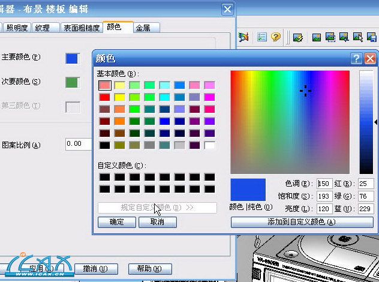379x282 pixels.
Task: Pick the bright magenta basic color swatch
Action: (x=209, y=97)
